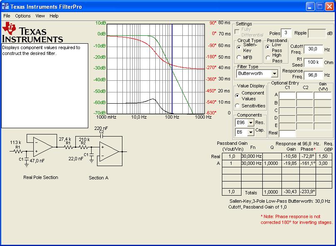
Task: Select the Low Pass passband option
Action: (268, 47)
